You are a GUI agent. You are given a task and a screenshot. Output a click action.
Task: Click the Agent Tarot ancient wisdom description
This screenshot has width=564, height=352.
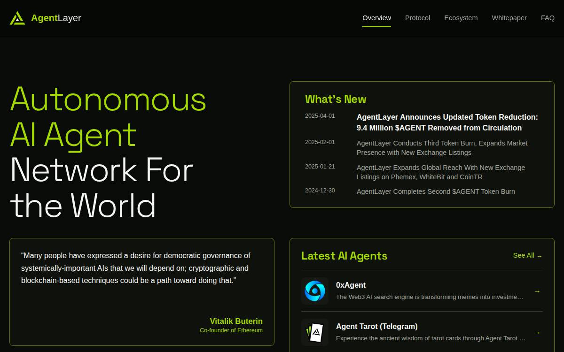pyautogui.click(x=431, y=338)
